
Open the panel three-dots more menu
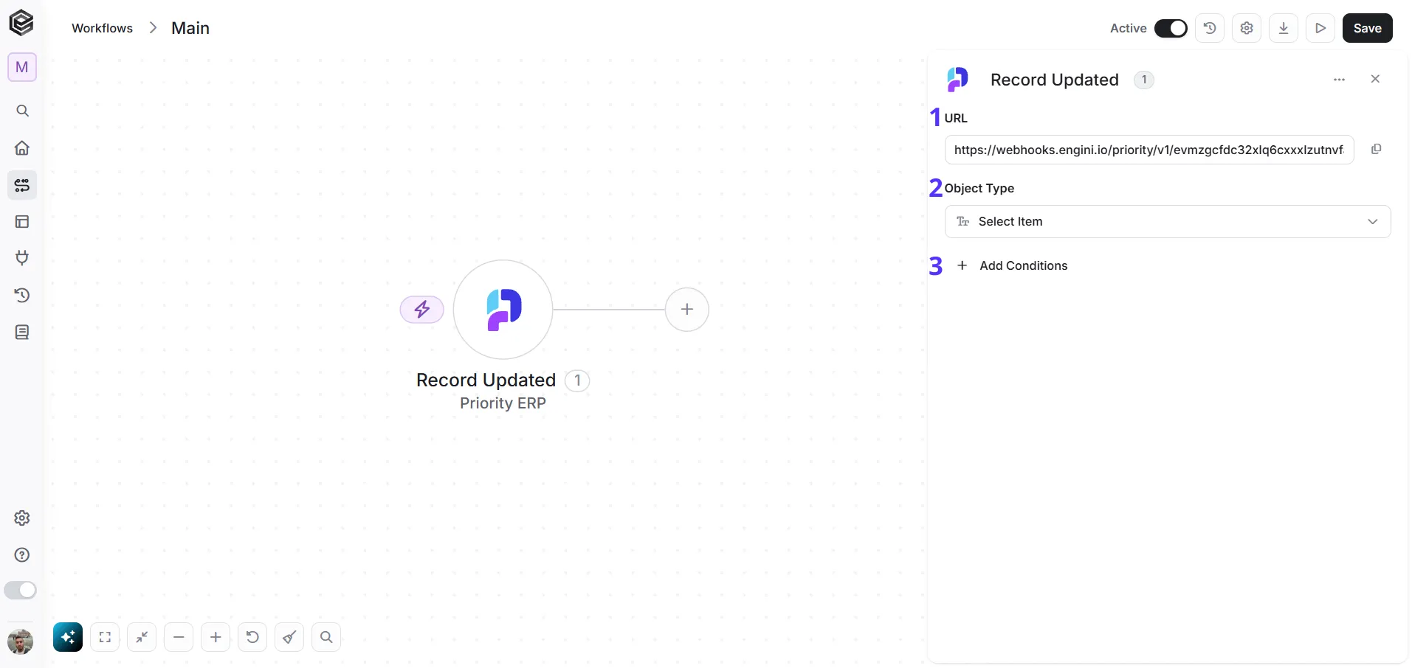pyautogui.click(x=1339, y=80)
